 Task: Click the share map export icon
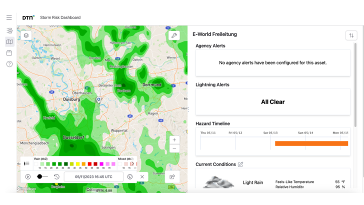coord(172,176)
